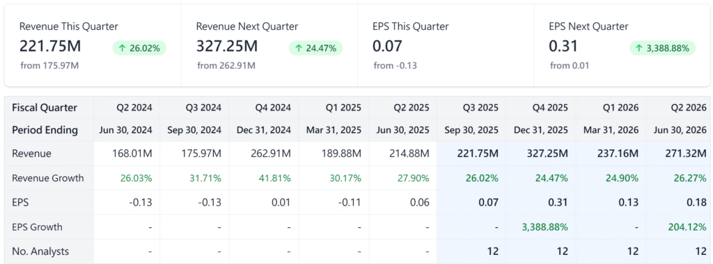Click the 262.91M revenue cell

tap(271, 154)
